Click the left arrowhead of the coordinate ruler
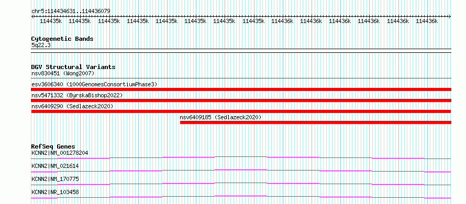Image resolution: width=466 pixels, height=204 pixels. 32,16
